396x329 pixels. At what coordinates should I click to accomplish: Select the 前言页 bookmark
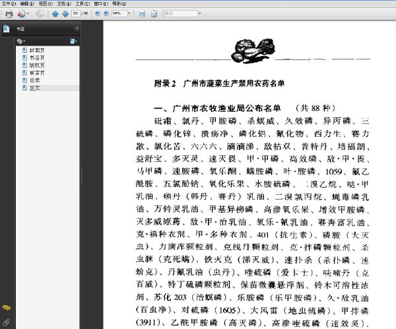coord(37,73)
